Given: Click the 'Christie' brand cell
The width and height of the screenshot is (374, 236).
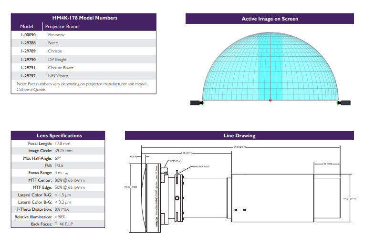Looking at the screenshot, I should pos(55,51).
